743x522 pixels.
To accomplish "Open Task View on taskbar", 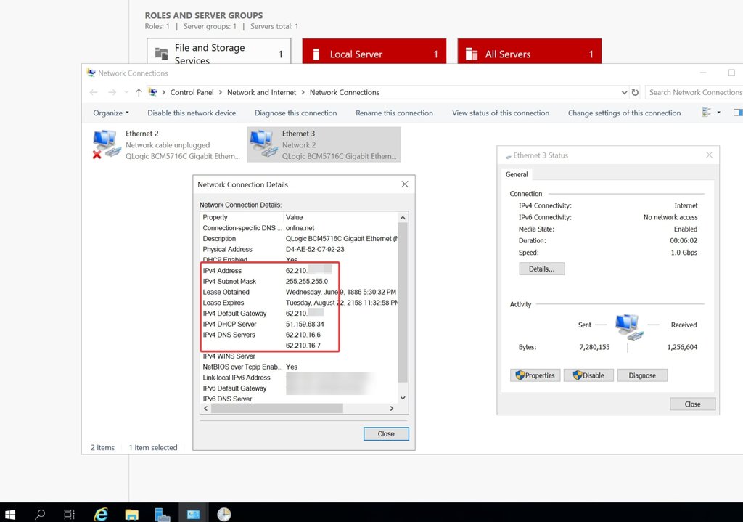I will point(69,514).
